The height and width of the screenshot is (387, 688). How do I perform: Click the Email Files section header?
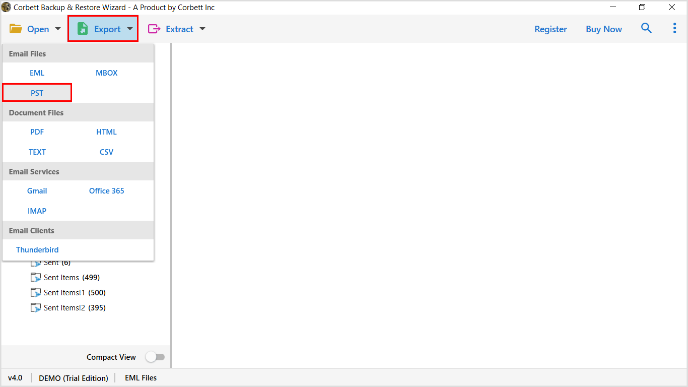[x=78, y=53]
